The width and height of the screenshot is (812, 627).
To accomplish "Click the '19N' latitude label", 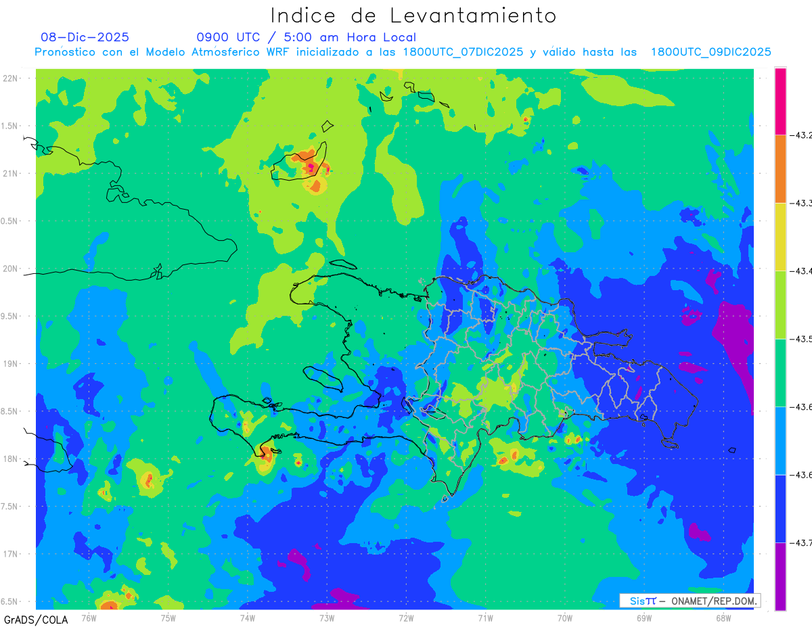I will coord(12,363).
